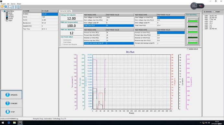
Task: Open the CONFIG tree node
Action: click(11, 15)
